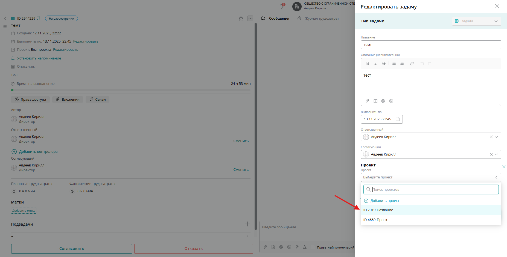This screenshot has height=257, width=507.
Task: Open the Вложения section
Action: [68, 99]
